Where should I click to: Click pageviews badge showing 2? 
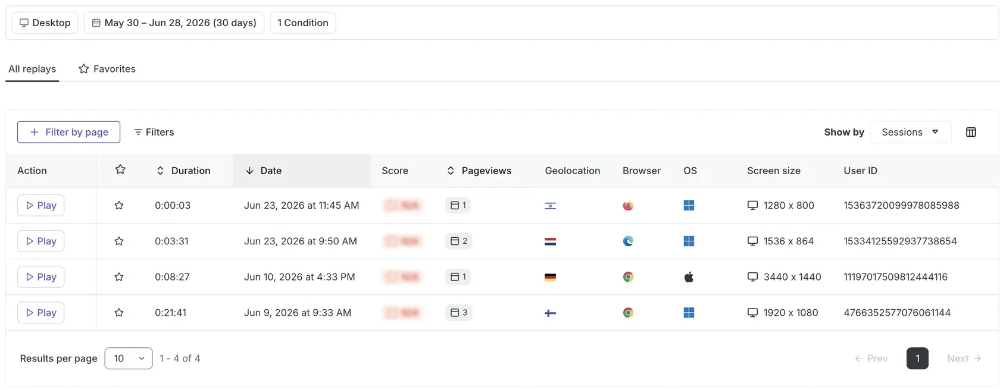(x=459, y=241)
